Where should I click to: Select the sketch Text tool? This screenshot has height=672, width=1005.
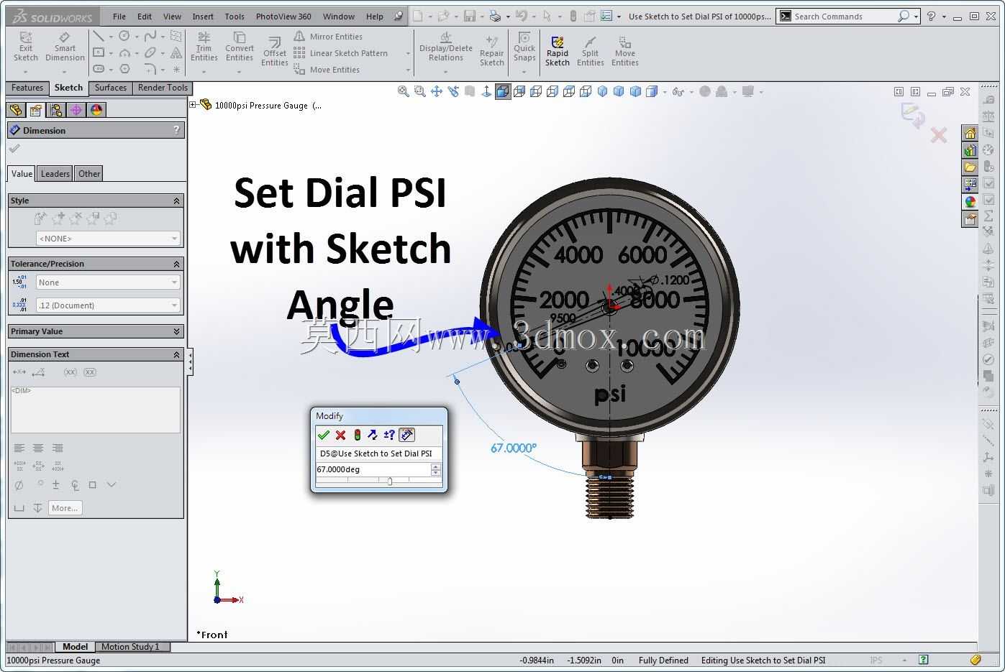pos(176,52)
